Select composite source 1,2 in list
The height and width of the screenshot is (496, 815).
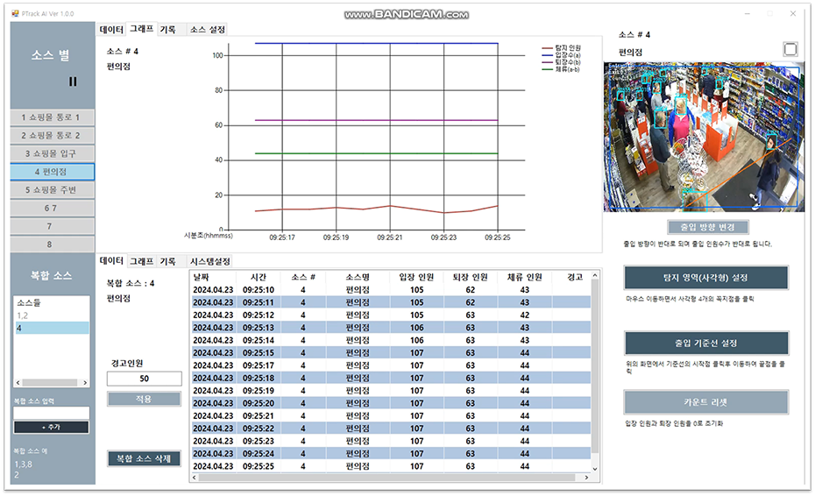52,315
